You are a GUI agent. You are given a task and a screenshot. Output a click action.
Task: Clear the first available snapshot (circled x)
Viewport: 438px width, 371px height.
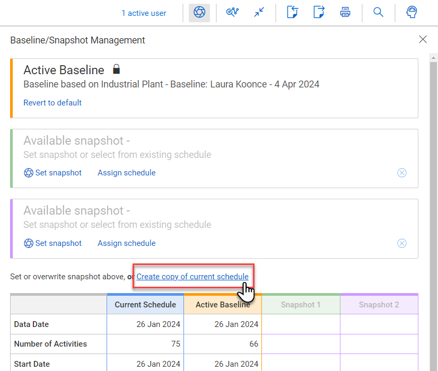pyautogui.click(x=402, y=173)
